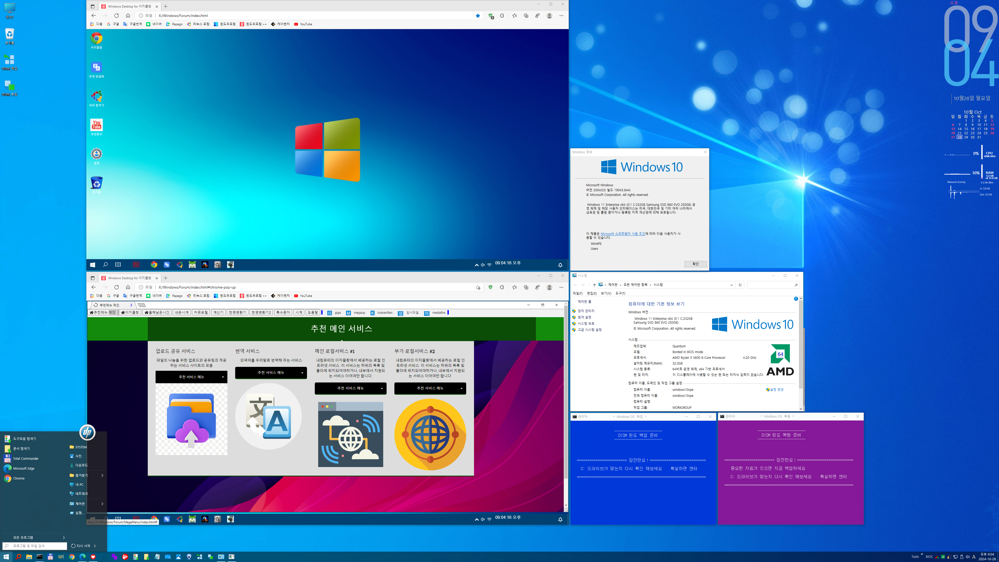
Task: Open 실행... from the start menu
Action: click(x=77, y=513)
